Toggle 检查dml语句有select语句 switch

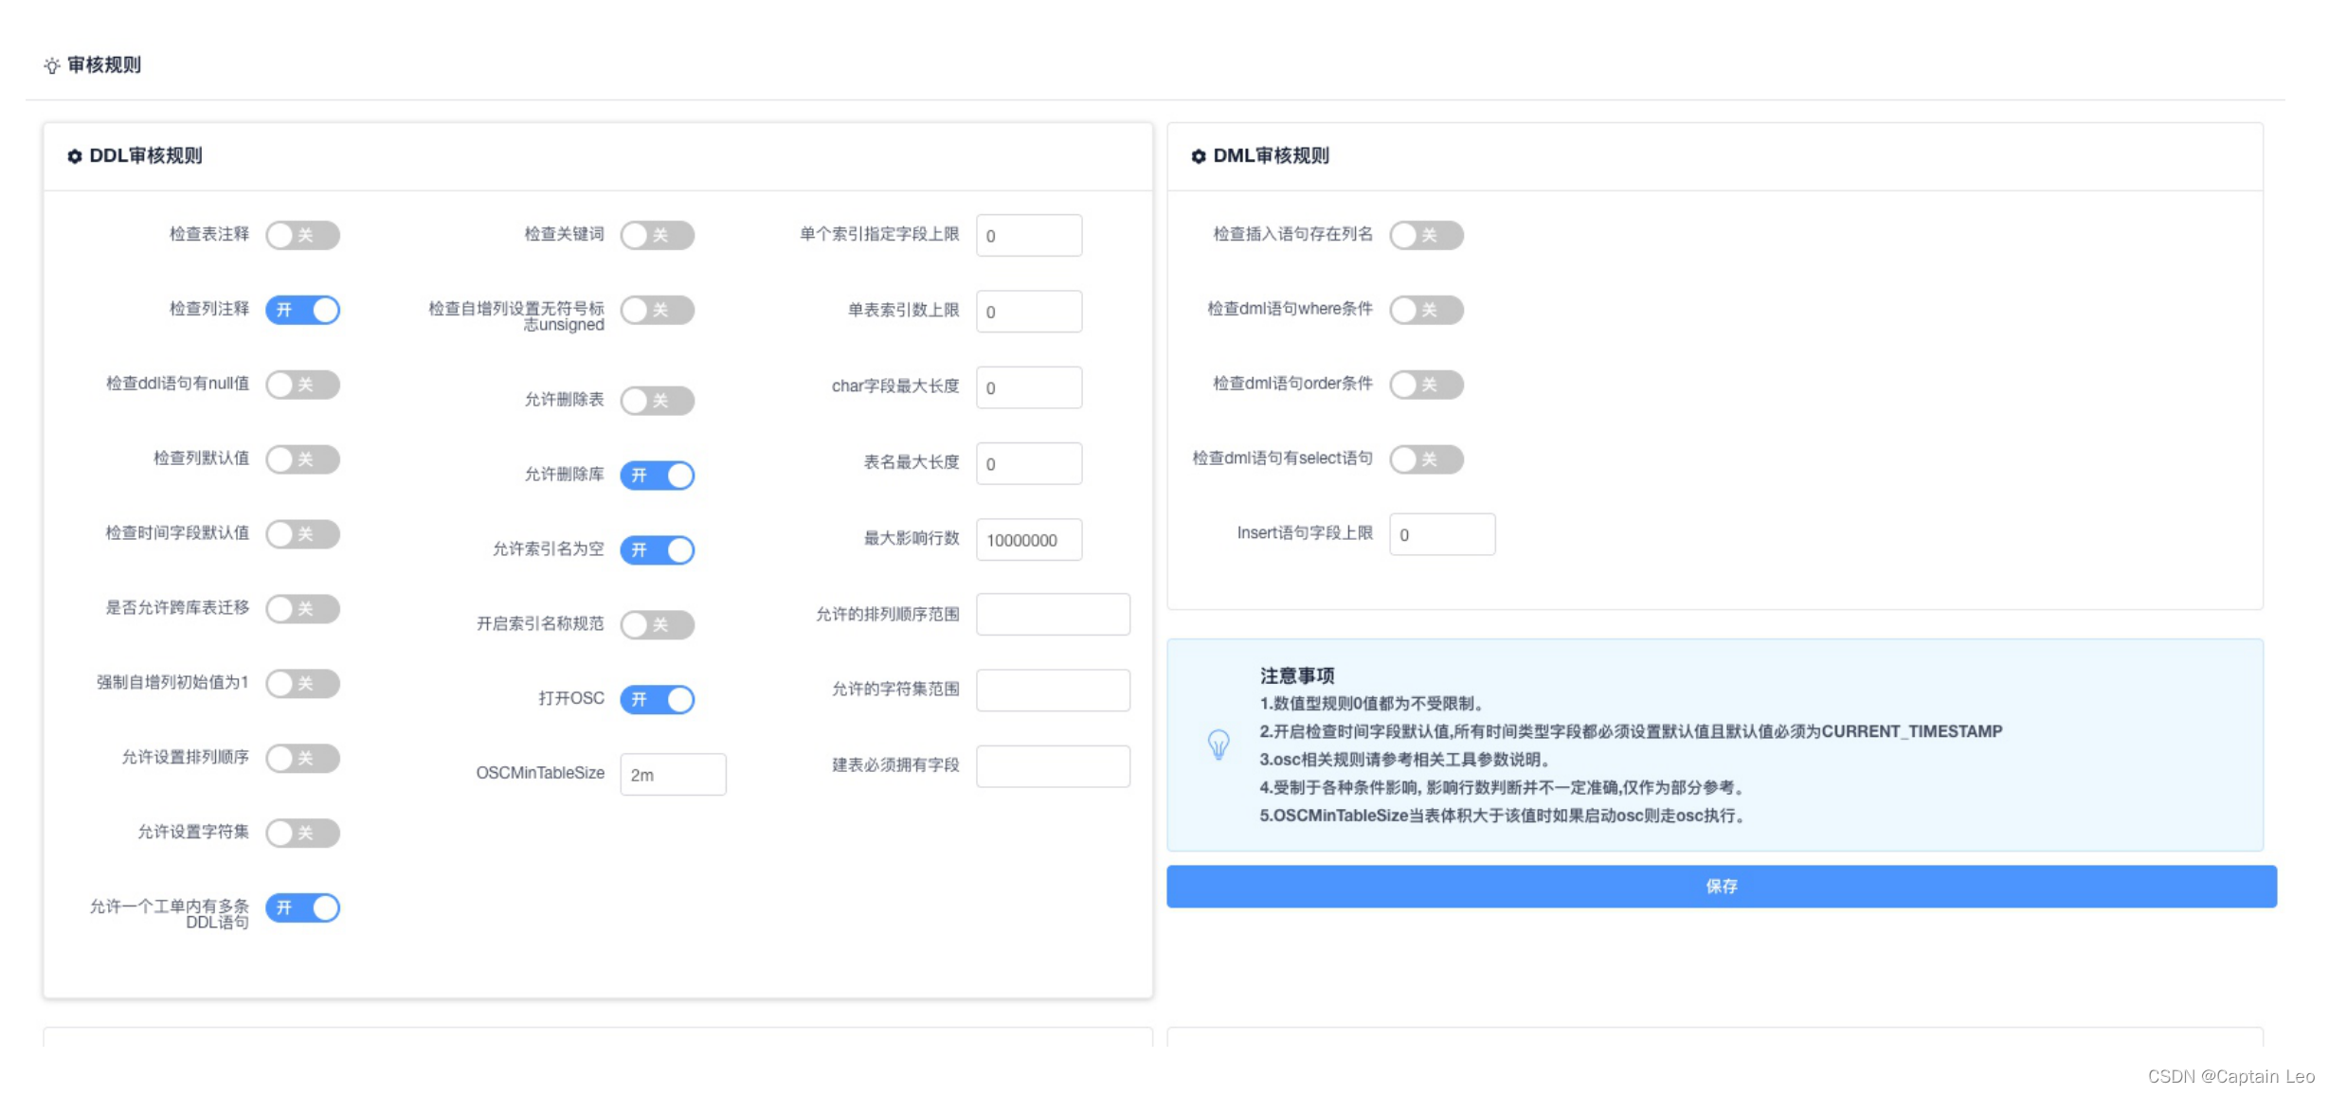click(1427, 459)
